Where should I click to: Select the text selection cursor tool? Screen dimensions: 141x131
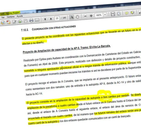point(72,17)
